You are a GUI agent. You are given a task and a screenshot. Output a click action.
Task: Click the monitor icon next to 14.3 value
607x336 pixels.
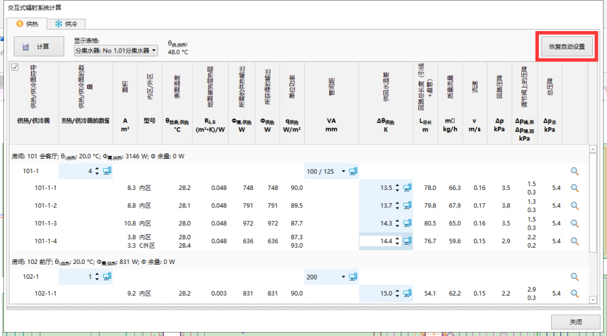tap(407, 224)
